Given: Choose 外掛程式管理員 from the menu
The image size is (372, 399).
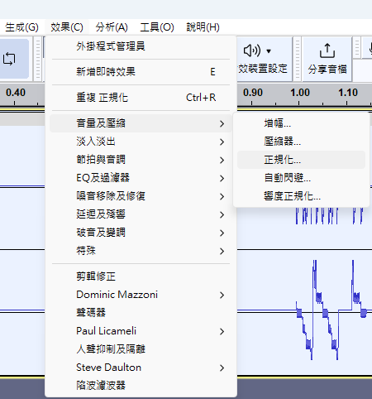Looking at the screenshot, I should pos(141,46).
